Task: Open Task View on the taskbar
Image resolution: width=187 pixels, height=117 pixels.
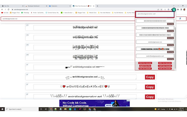Action: click(x=46, y=109)
